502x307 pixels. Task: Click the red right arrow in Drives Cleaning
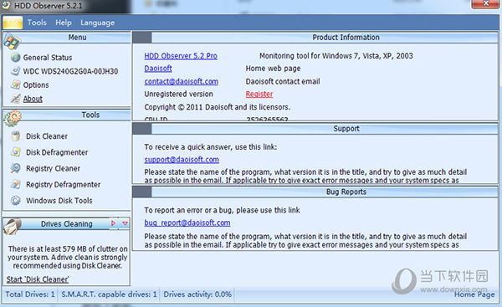click(x=113, y=223)
